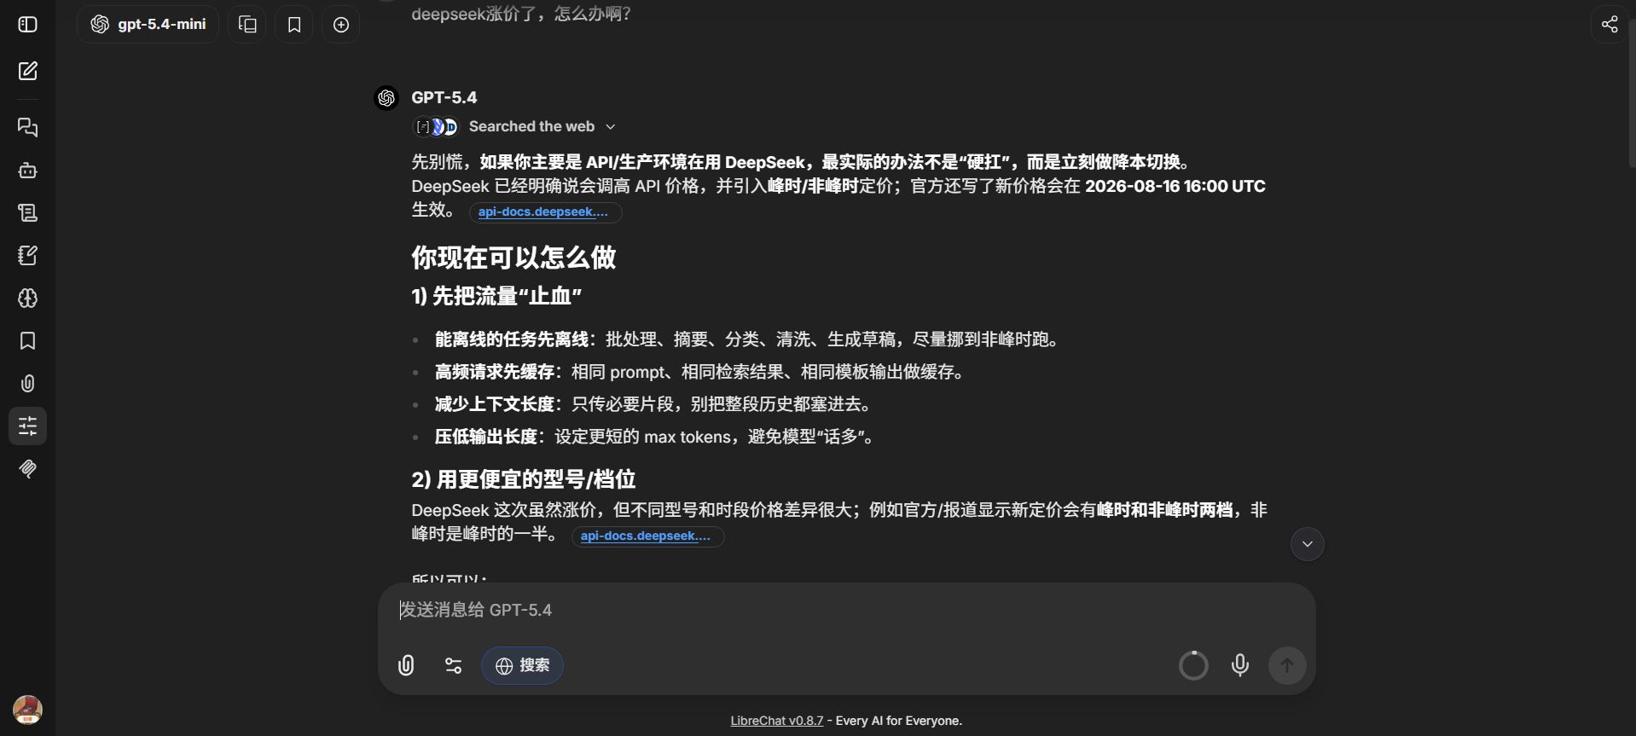Screen dimensions: 1636x736
Task: Open the brain-shaped icon in sidebar
Action: pos(27,298)
